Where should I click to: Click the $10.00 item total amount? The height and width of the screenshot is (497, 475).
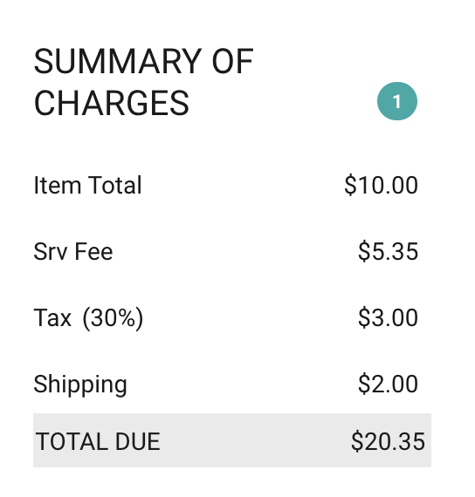[x=381, y=185]
